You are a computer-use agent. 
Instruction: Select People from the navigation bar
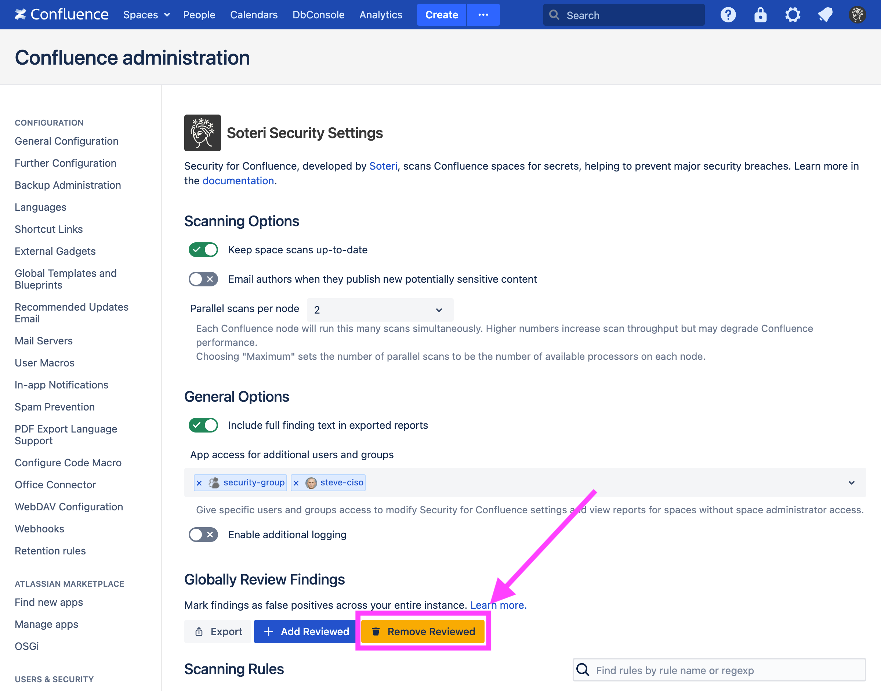[199, 15]
